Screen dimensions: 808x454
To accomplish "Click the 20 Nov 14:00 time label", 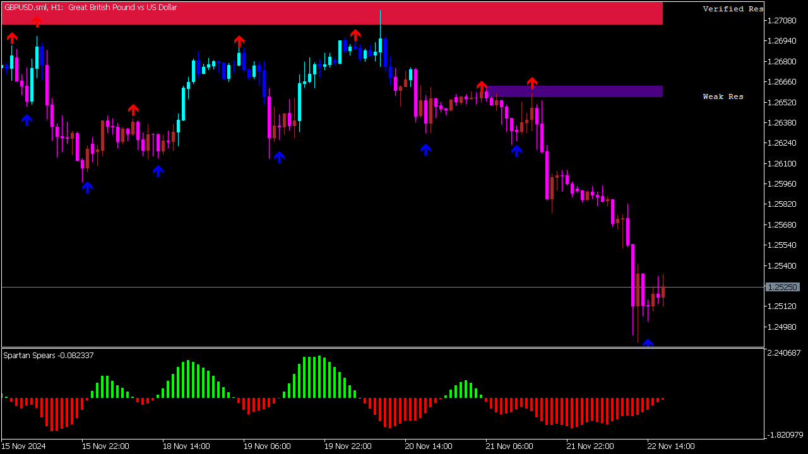I will (429, 446).
